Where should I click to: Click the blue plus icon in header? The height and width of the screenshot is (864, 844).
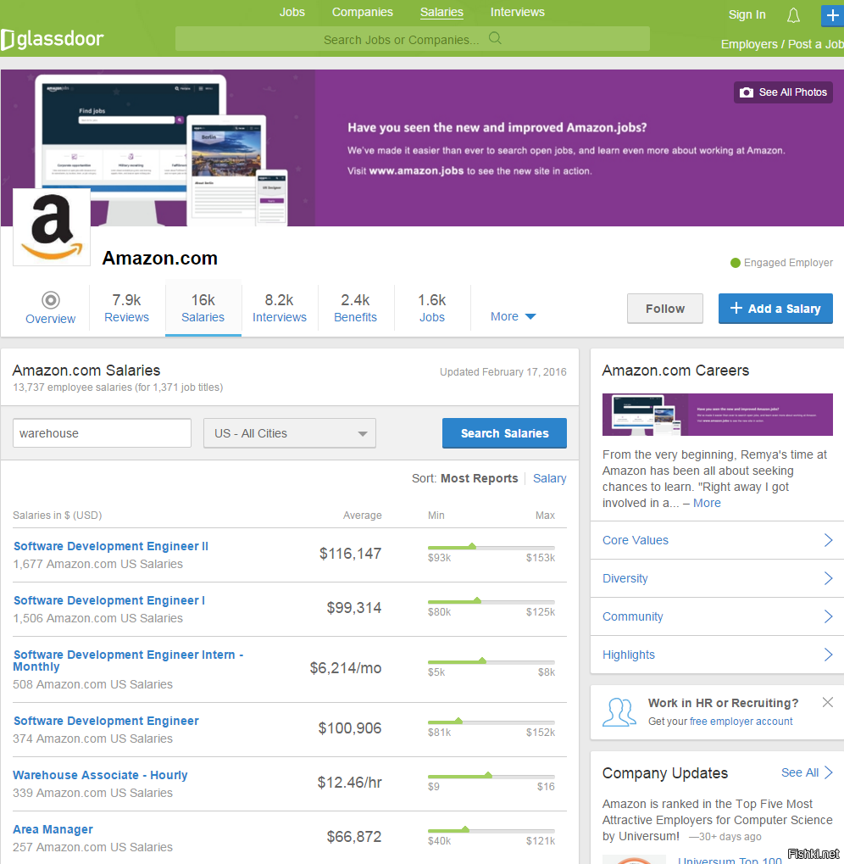coord(832,15)
